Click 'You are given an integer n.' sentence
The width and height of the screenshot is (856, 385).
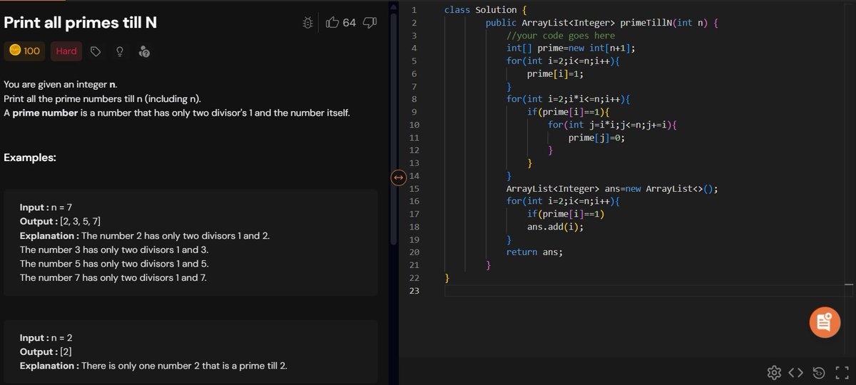click(x=61, y=85)
